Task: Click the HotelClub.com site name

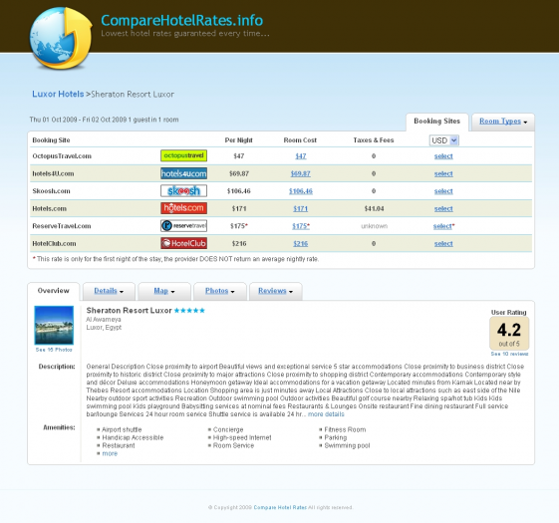Action: (54, 243)
